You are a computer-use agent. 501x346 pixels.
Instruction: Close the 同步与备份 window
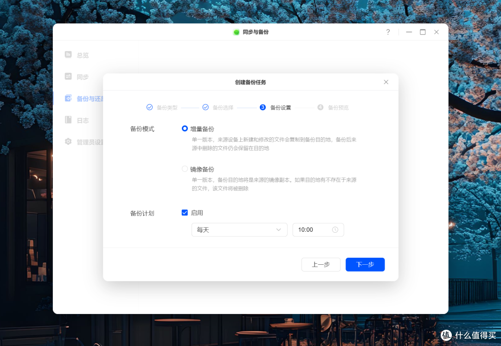click(437, 32)
